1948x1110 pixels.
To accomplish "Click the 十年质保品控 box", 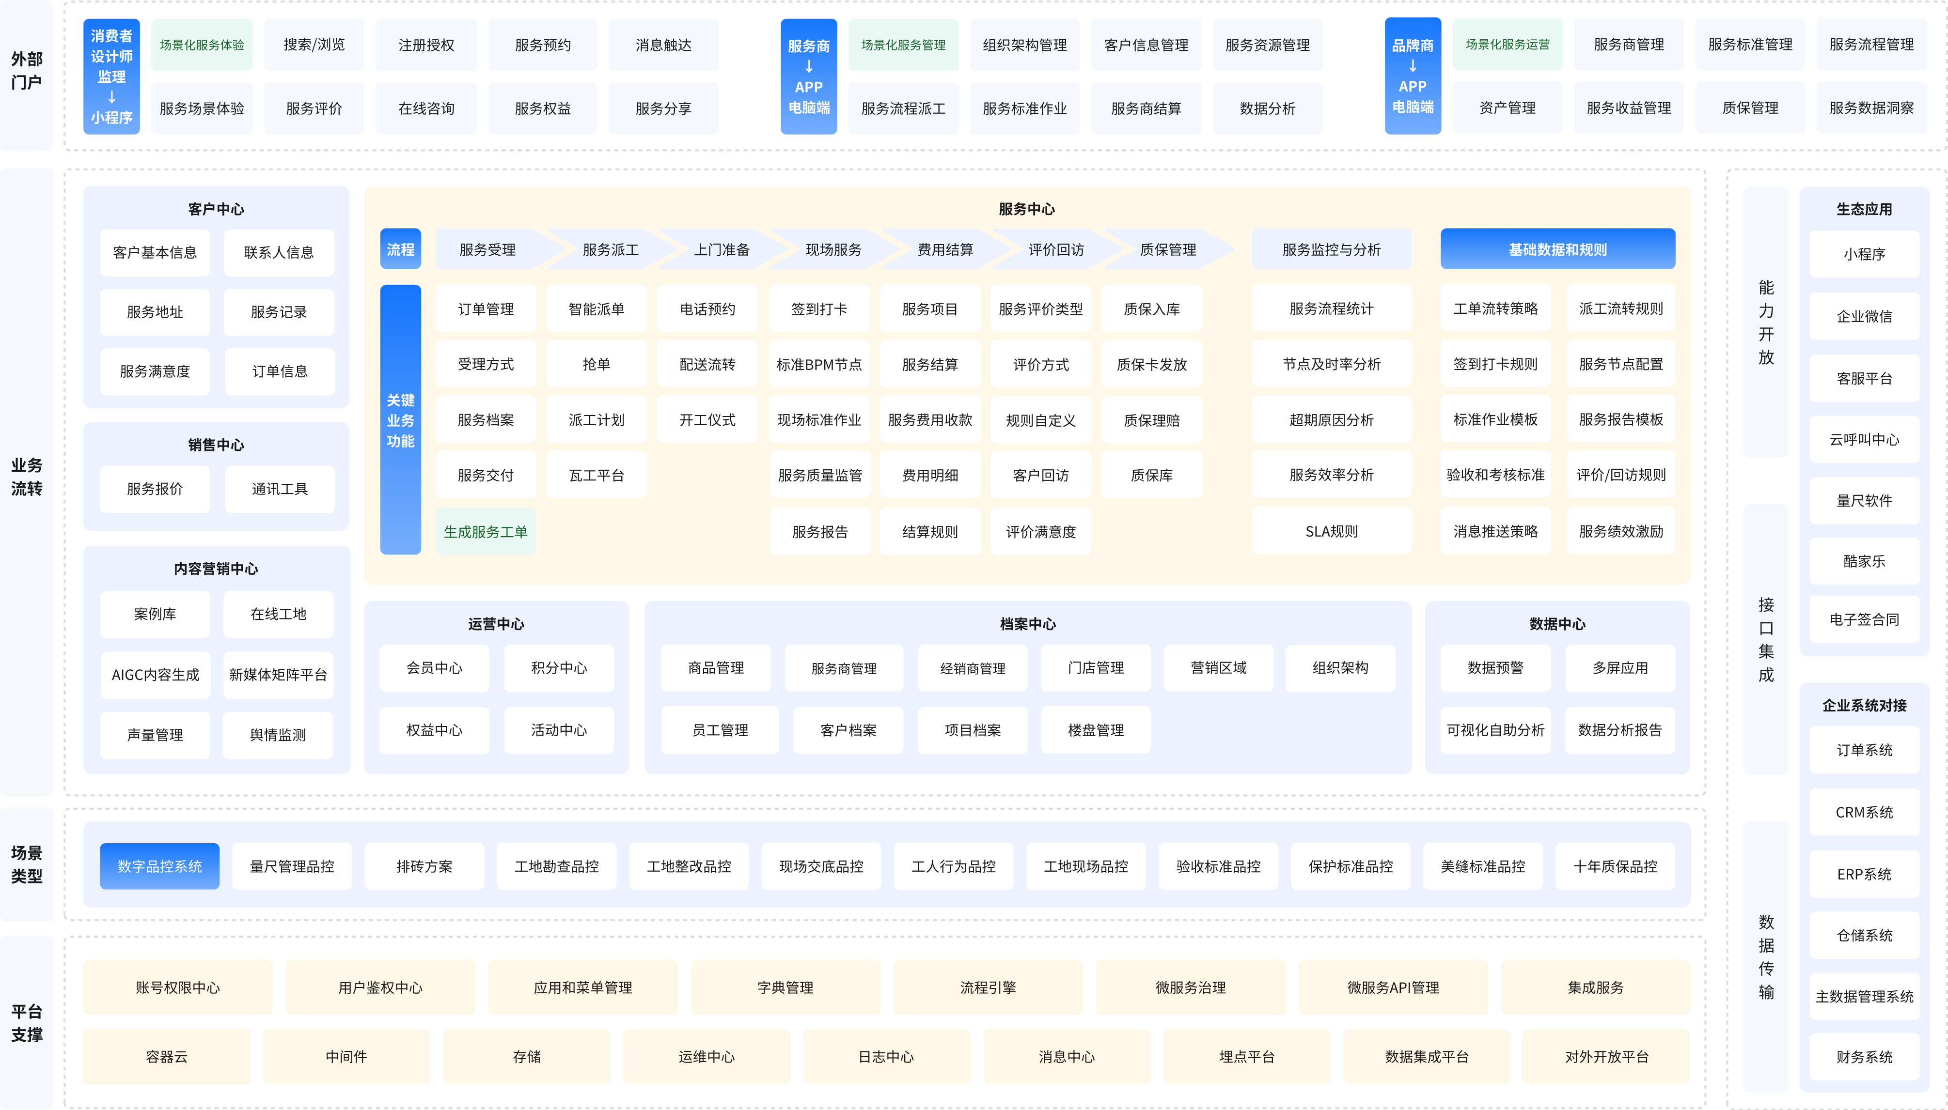I will click(x=1616, y=866).
